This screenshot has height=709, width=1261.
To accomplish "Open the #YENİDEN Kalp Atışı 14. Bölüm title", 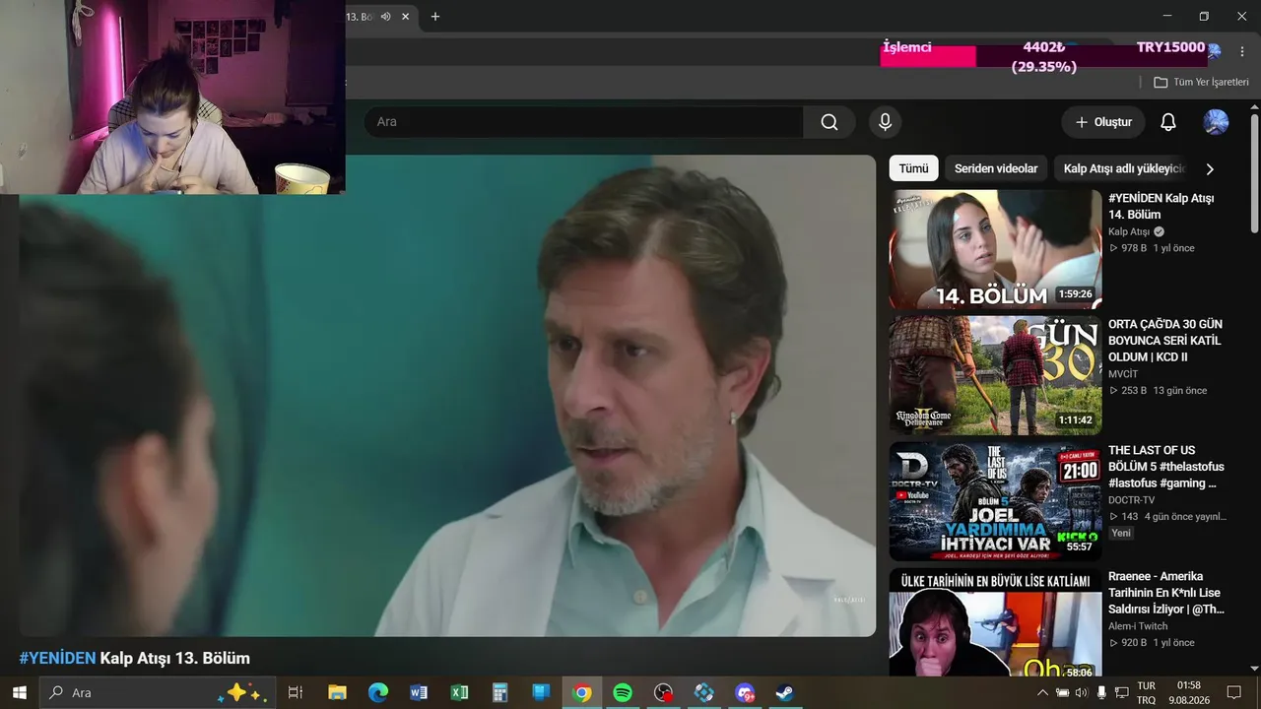I will [1161, 206].
